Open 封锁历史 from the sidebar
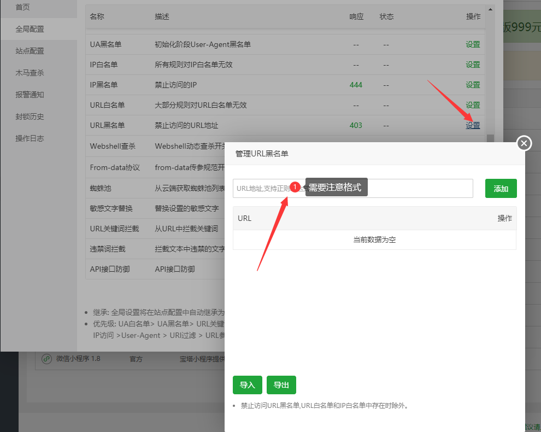 (31, 116)
